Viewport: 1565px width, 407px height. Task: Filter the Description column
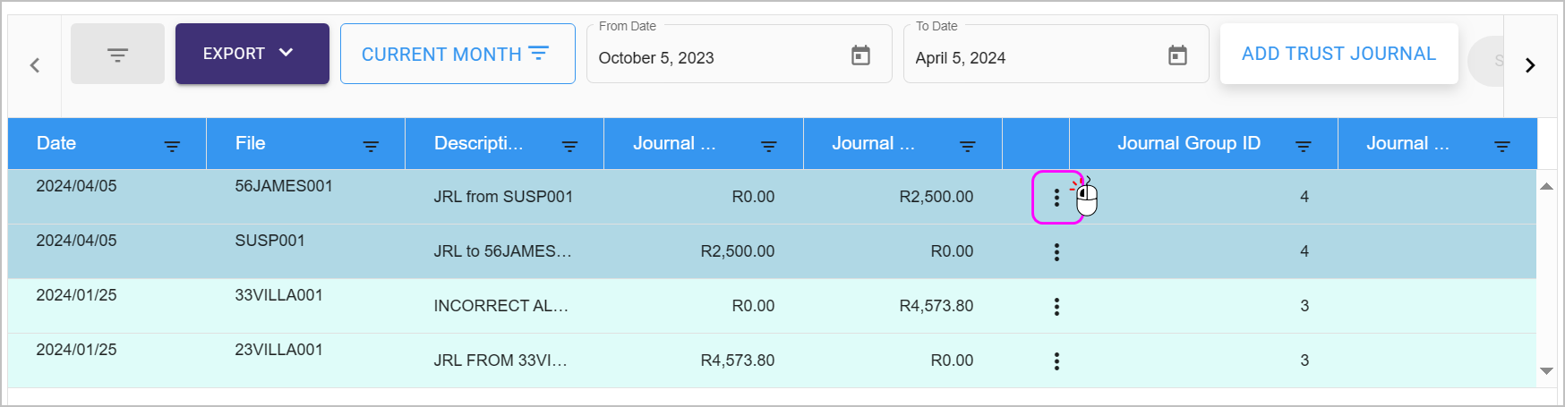coord(569,146)
